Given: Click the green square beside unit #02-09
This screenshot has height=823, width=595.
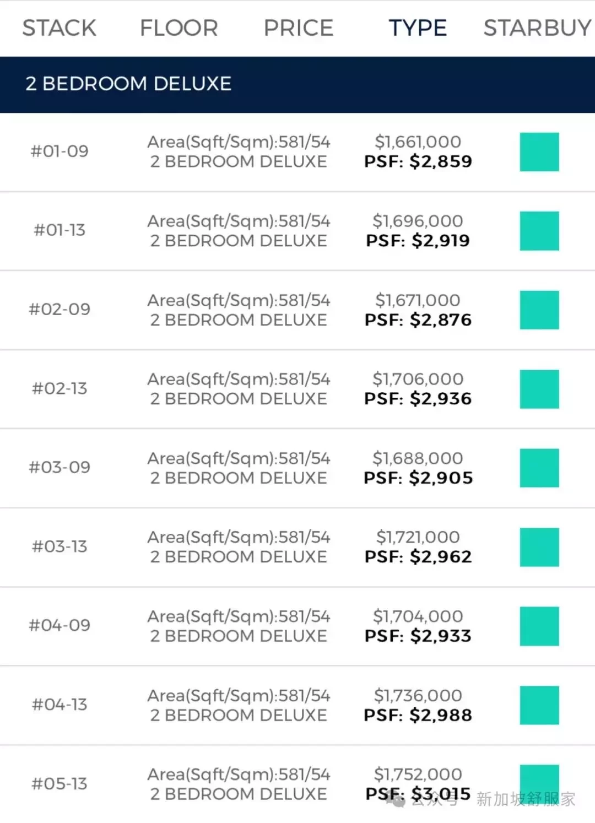Looking at the screenshot, I should (539, 310).
